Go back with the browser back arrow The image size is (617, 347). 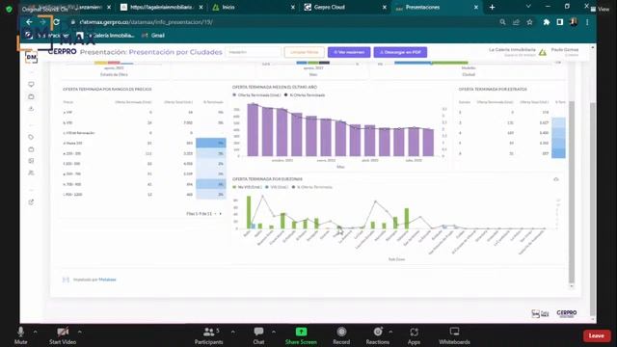(x=29, y=22)
